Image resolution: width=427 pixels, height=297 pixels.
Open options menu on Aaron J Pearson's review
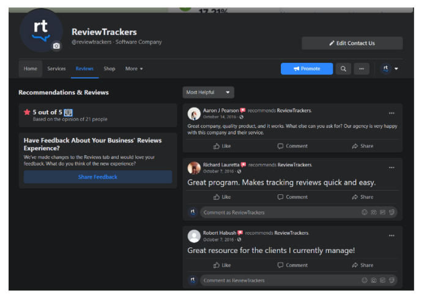(392, 113)
